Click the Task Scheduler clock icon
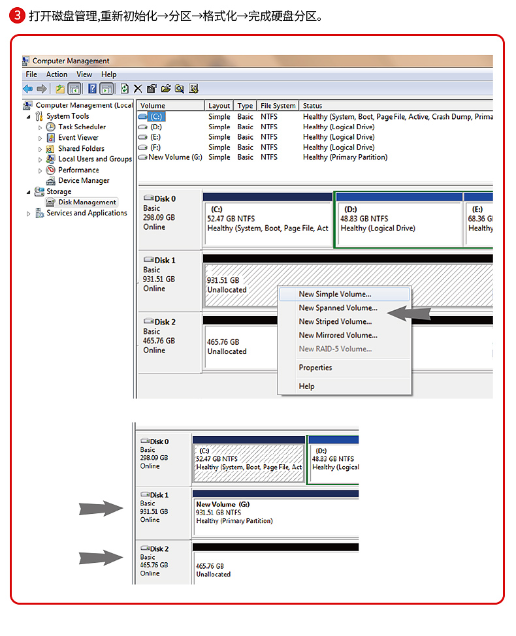Image resolution: width=516 pixels, height=636 pixels. click(x=51, y=127)
